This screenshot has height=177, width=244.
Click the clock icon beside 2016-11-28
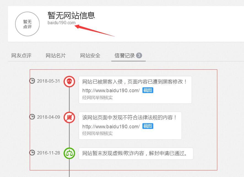click(32, 153)
